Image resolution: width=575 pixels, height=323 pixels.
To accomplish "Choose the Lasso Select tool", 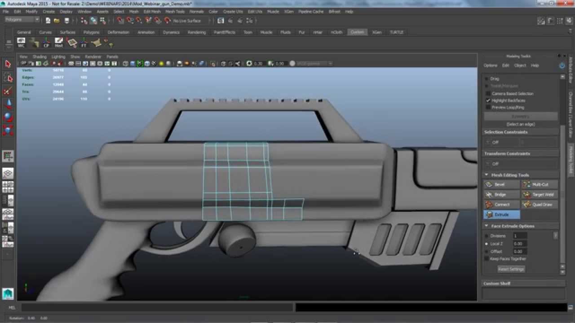I will 8,78.
